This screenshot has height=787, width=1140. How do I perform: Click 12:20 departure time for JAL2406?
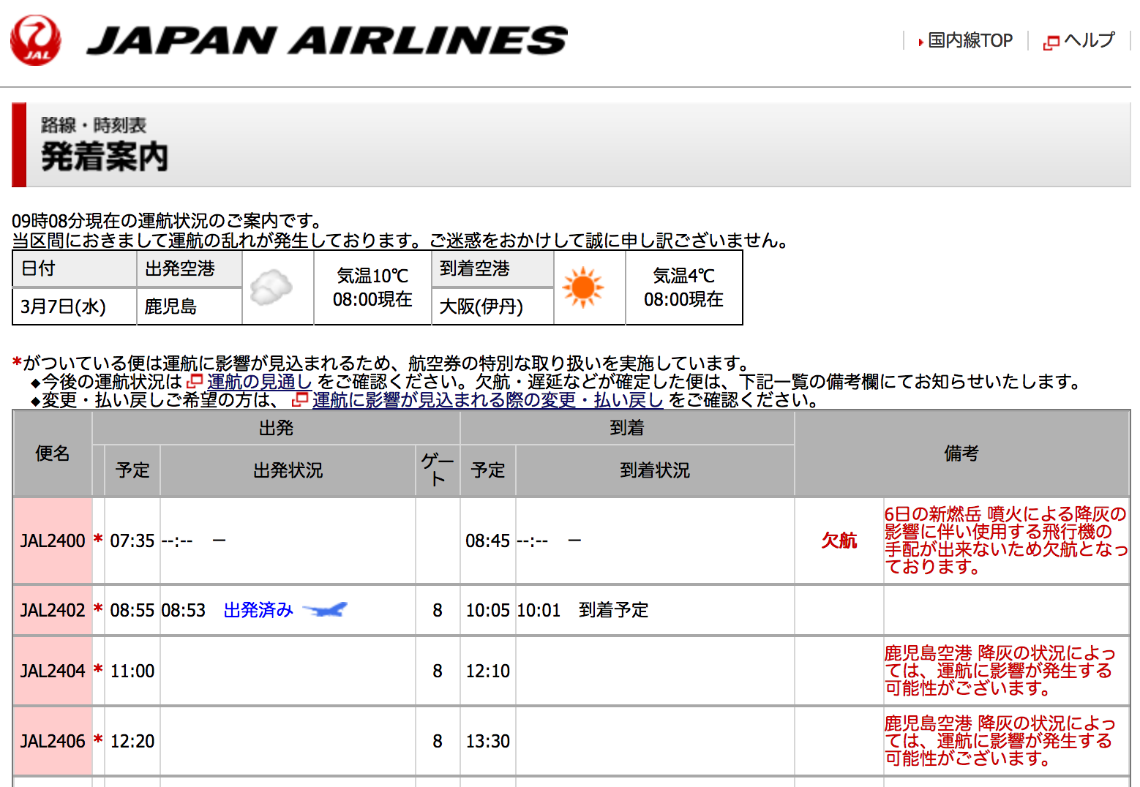[132, 741]
